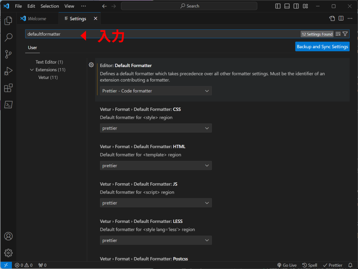The width and height of the screenshot is (358, 269).
Task: Click the Prettier status bar item
Action: [332, 265]
